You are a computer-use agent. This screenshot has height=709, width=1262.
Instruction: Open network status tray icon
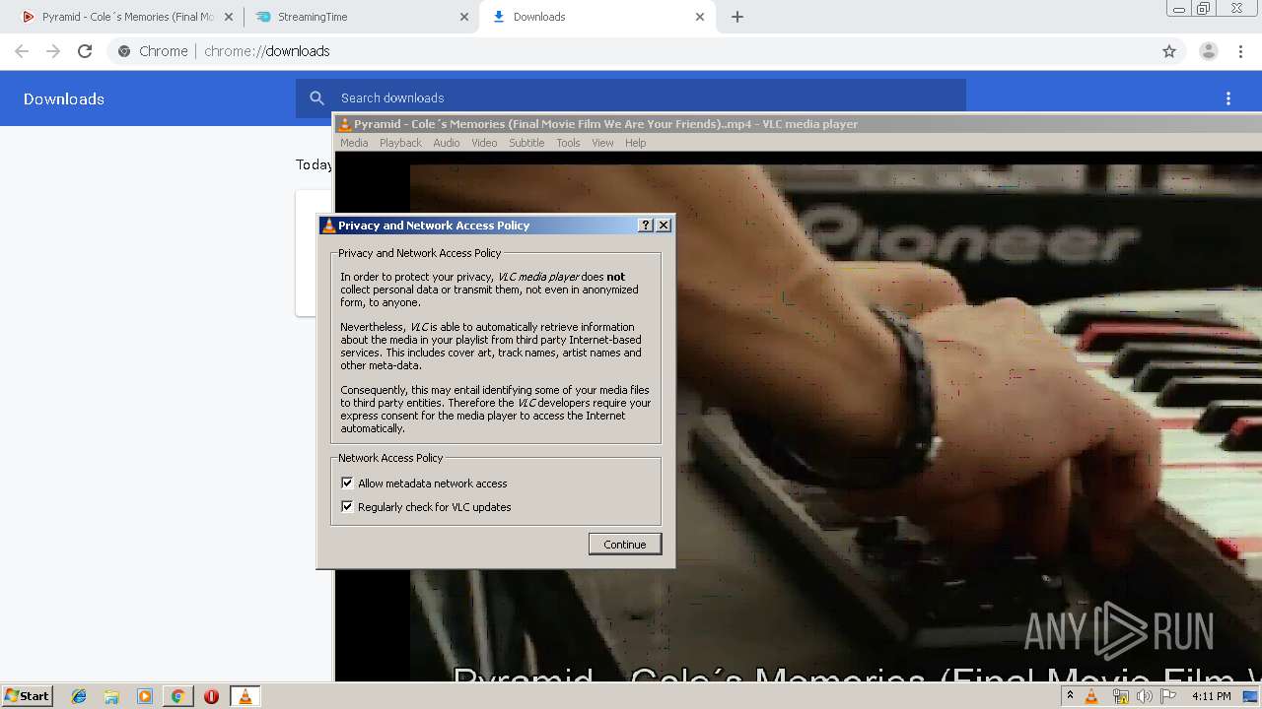[1120, 696]
